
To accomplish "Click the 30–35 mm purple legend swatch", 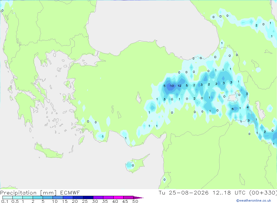I will (x=98, y=197).
